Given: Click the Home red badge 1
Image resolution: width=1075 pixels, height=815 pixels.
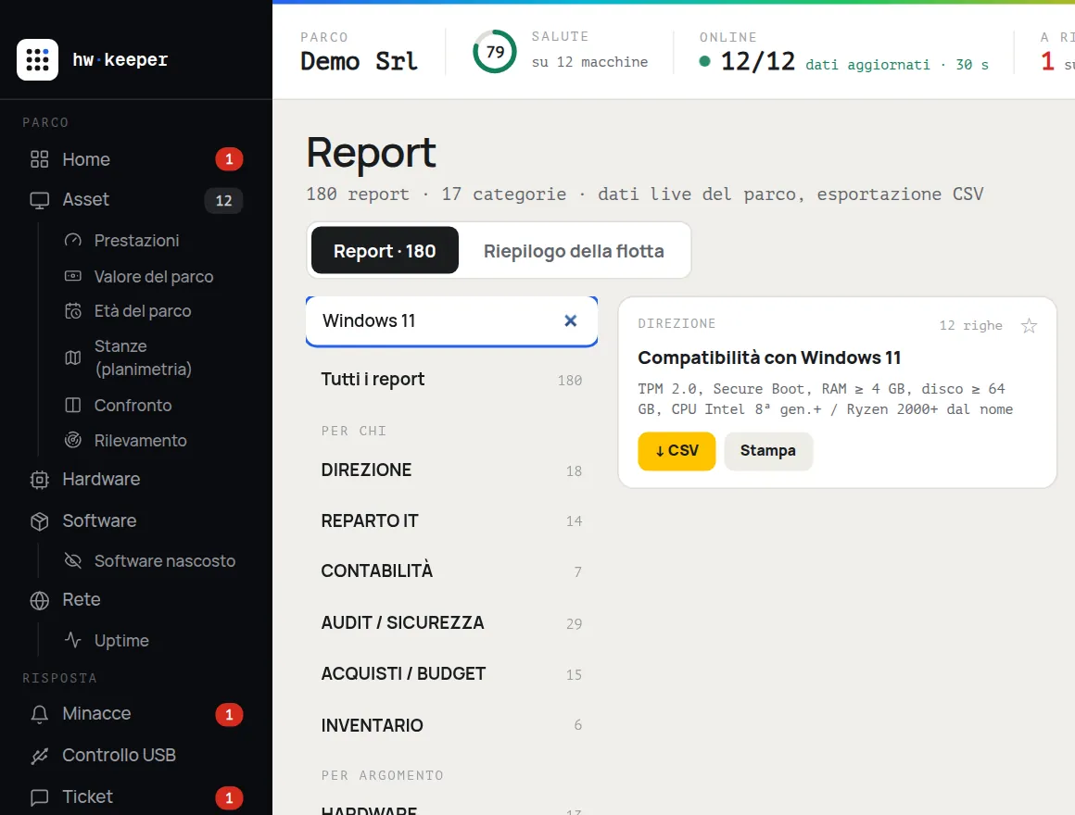Looking at the screenshot, I should [229, 159].
